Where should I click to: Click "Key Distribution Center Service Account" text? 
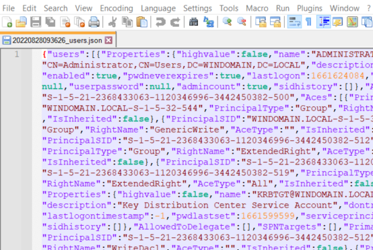click(x=228, y=206)
